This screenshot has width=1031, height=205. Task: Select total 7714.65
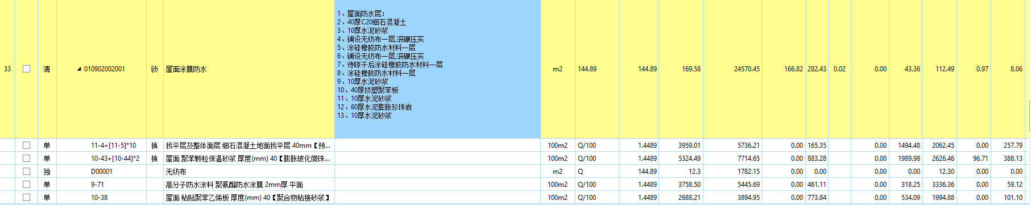point(748,159)
